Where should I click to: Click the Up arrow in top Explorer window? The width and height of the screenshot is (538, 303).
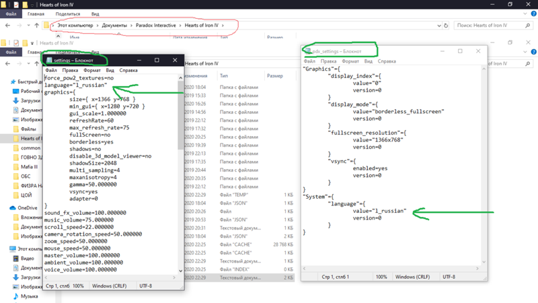(x=37, y=26)
